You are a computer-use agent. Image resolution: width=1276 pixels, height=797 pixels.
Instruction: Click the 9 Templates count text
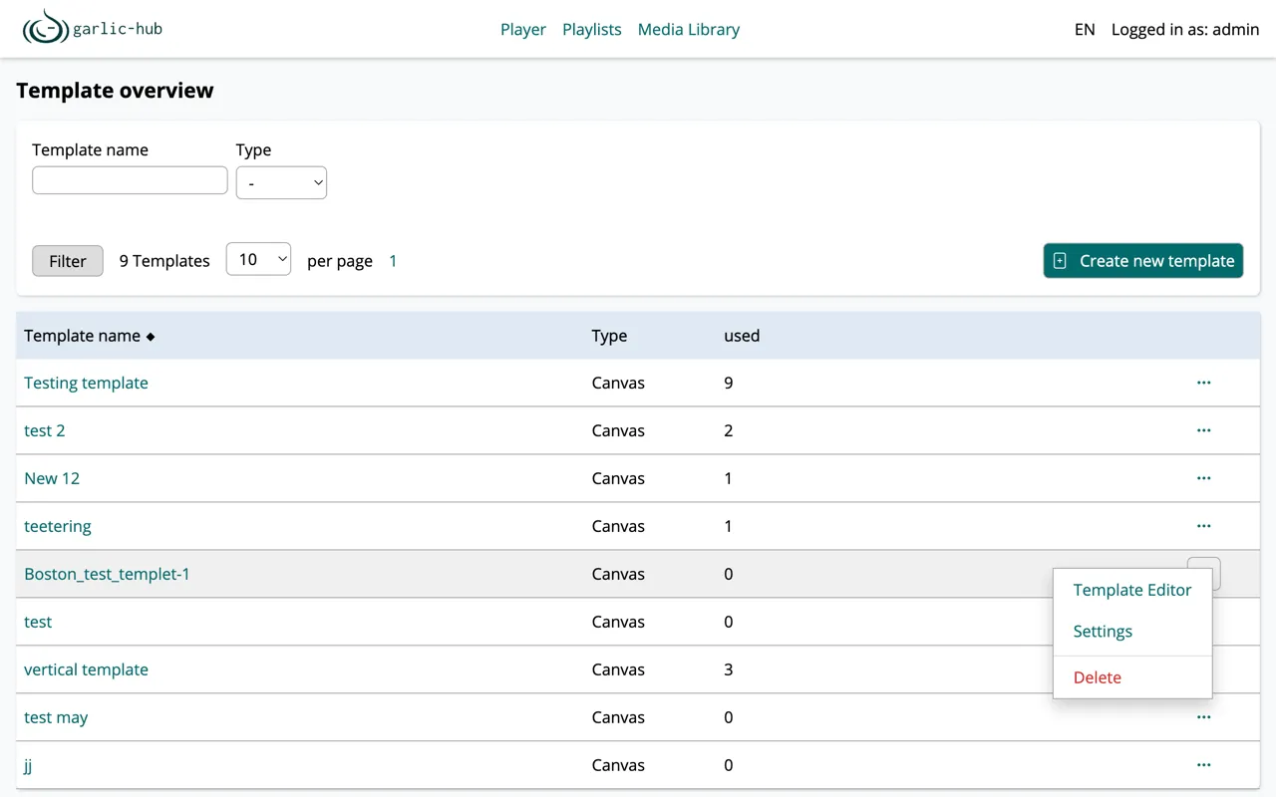click(x=164, y=261)
